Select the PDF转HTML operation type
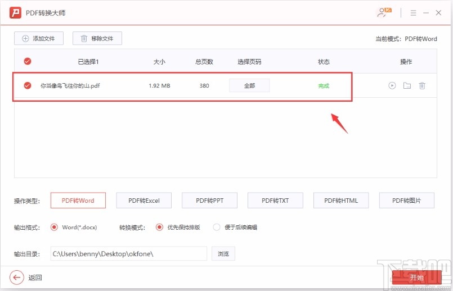 (x=341, y=201)
